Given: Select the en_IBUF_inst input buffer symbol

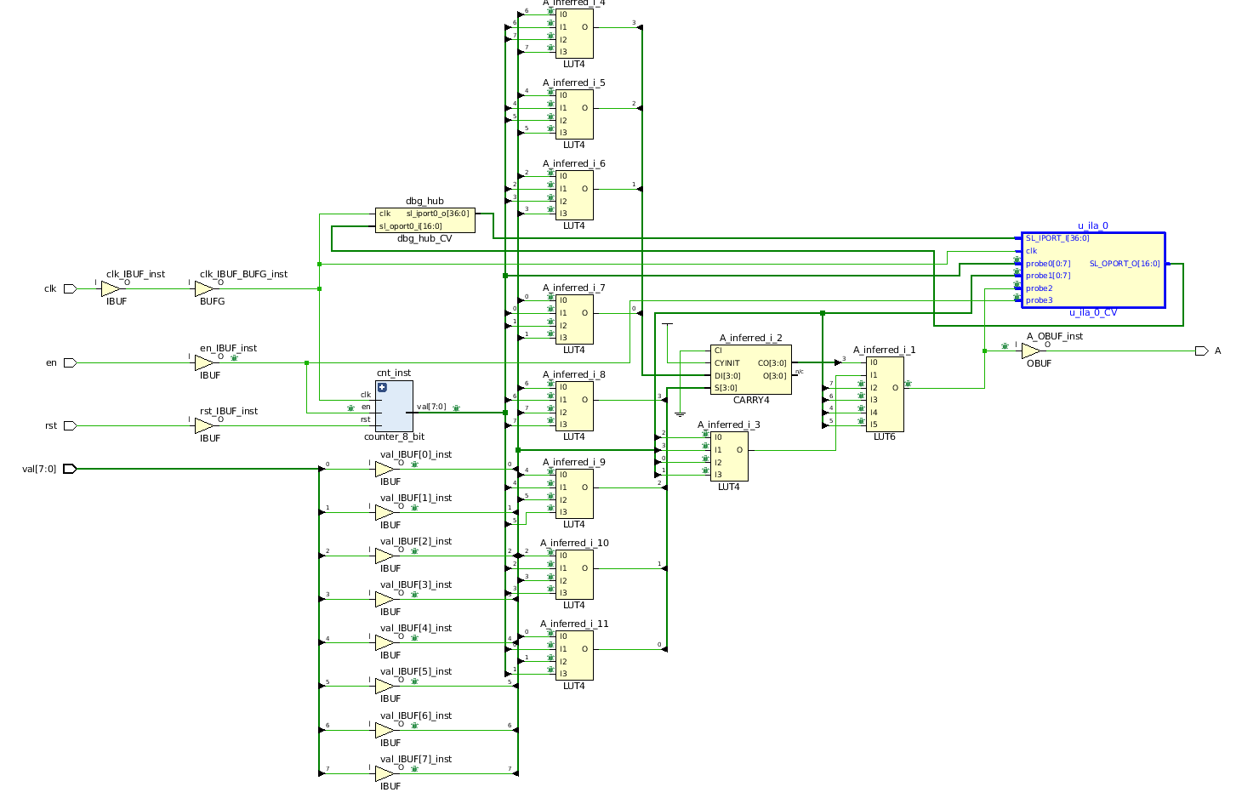Looking at the screenshot, I should click(204, 362).
